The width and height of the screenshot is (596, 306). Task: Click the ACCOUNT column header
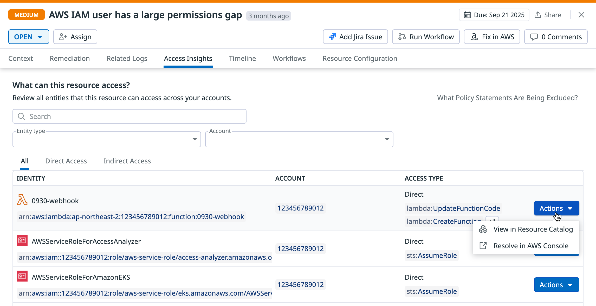(x=290, y=178)
